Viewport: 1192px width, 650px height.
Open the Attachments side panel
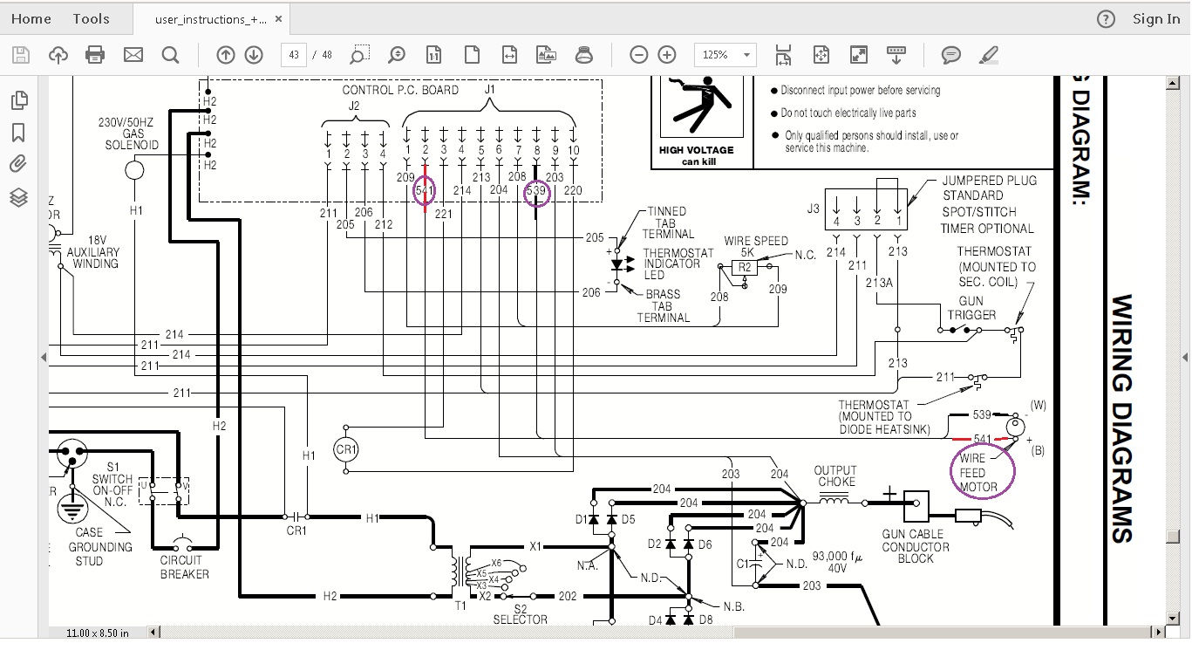(18, 164)
